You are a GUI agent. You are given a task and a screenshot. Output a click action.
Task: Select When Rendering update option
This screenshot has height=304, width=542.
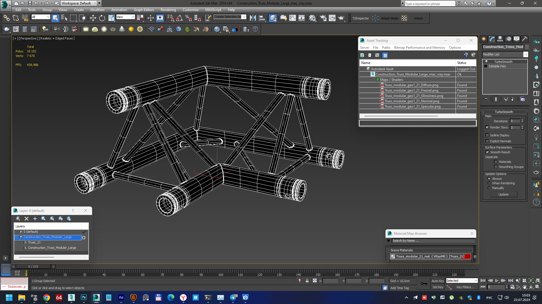489,183
